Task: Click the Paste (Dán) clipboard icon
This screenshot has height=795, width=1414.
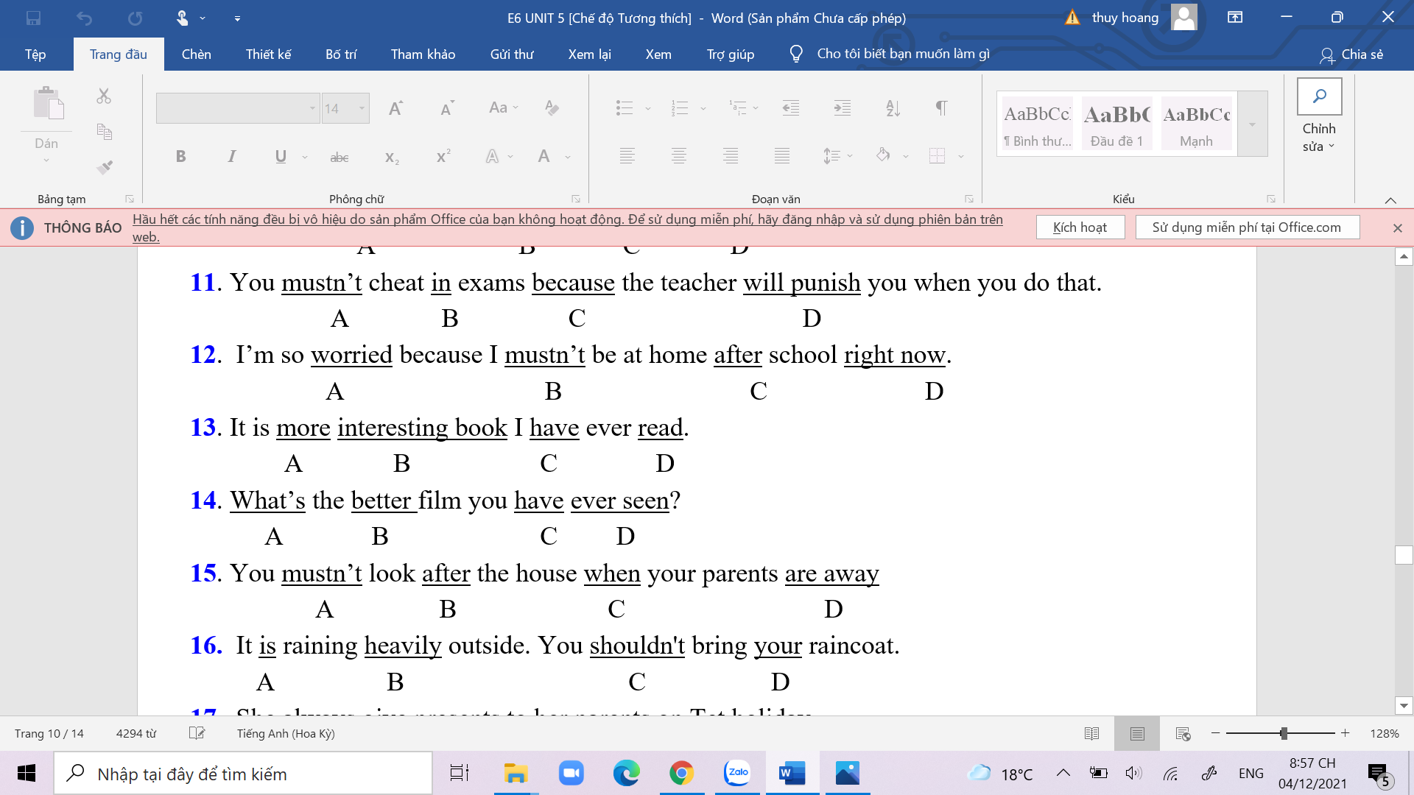Action: 48,103
